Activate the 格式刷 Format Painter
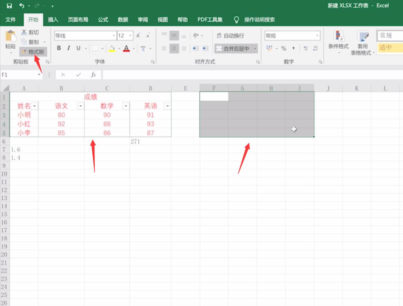This screenshot has height=306, width=403. (33, 52)
